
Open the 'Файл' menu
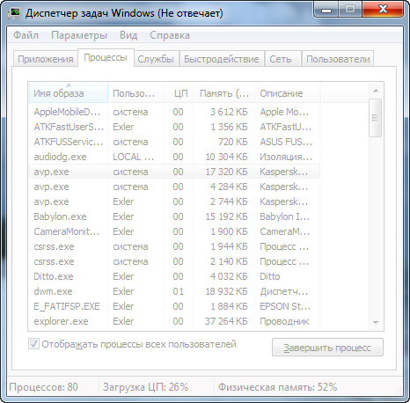(x=26, y=35)
